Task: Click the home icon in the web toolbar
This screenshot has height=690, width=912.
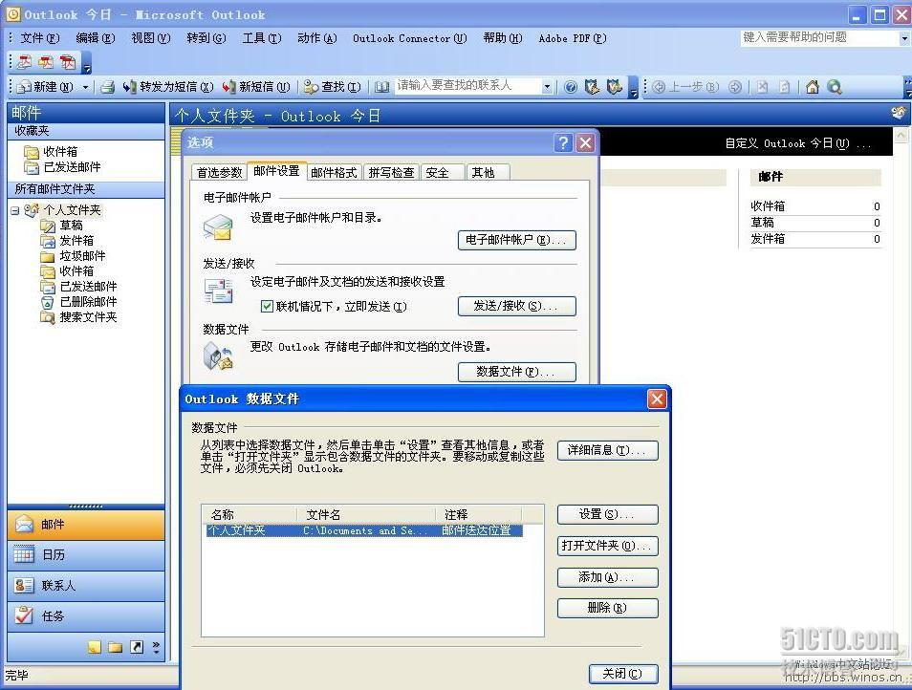Action: click(x=813, y=87)
